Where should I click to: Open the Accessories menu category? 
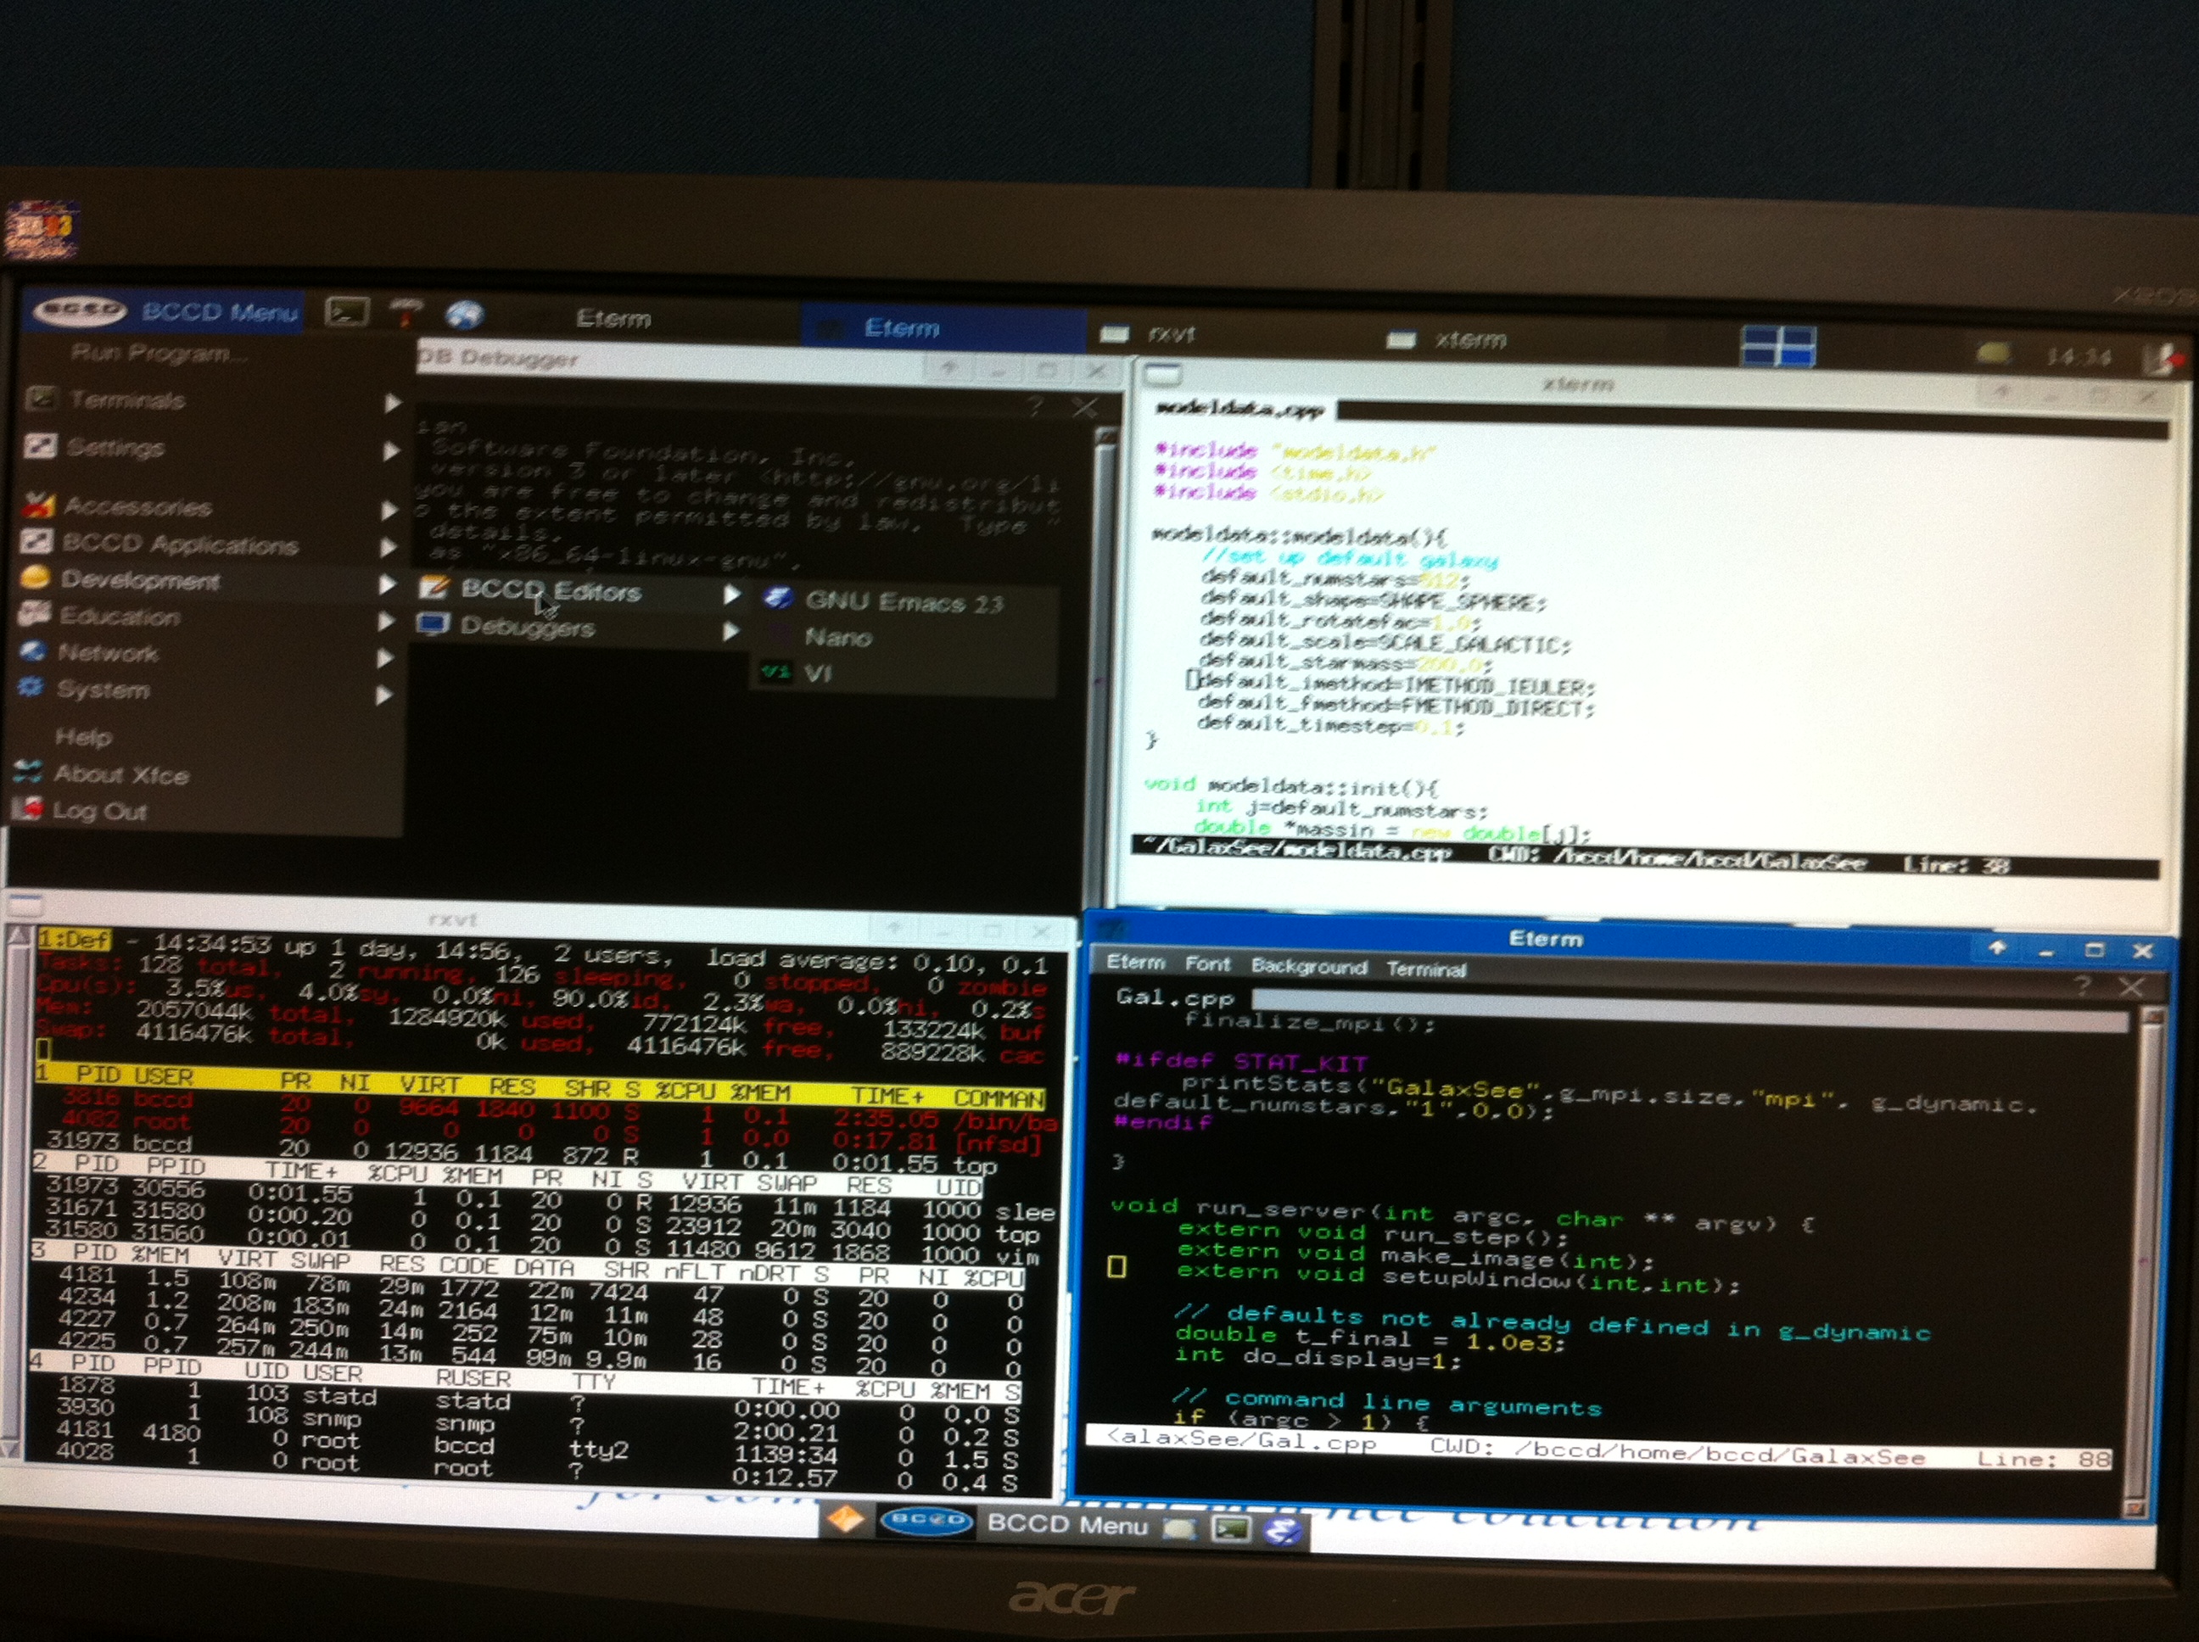point(137,507)
